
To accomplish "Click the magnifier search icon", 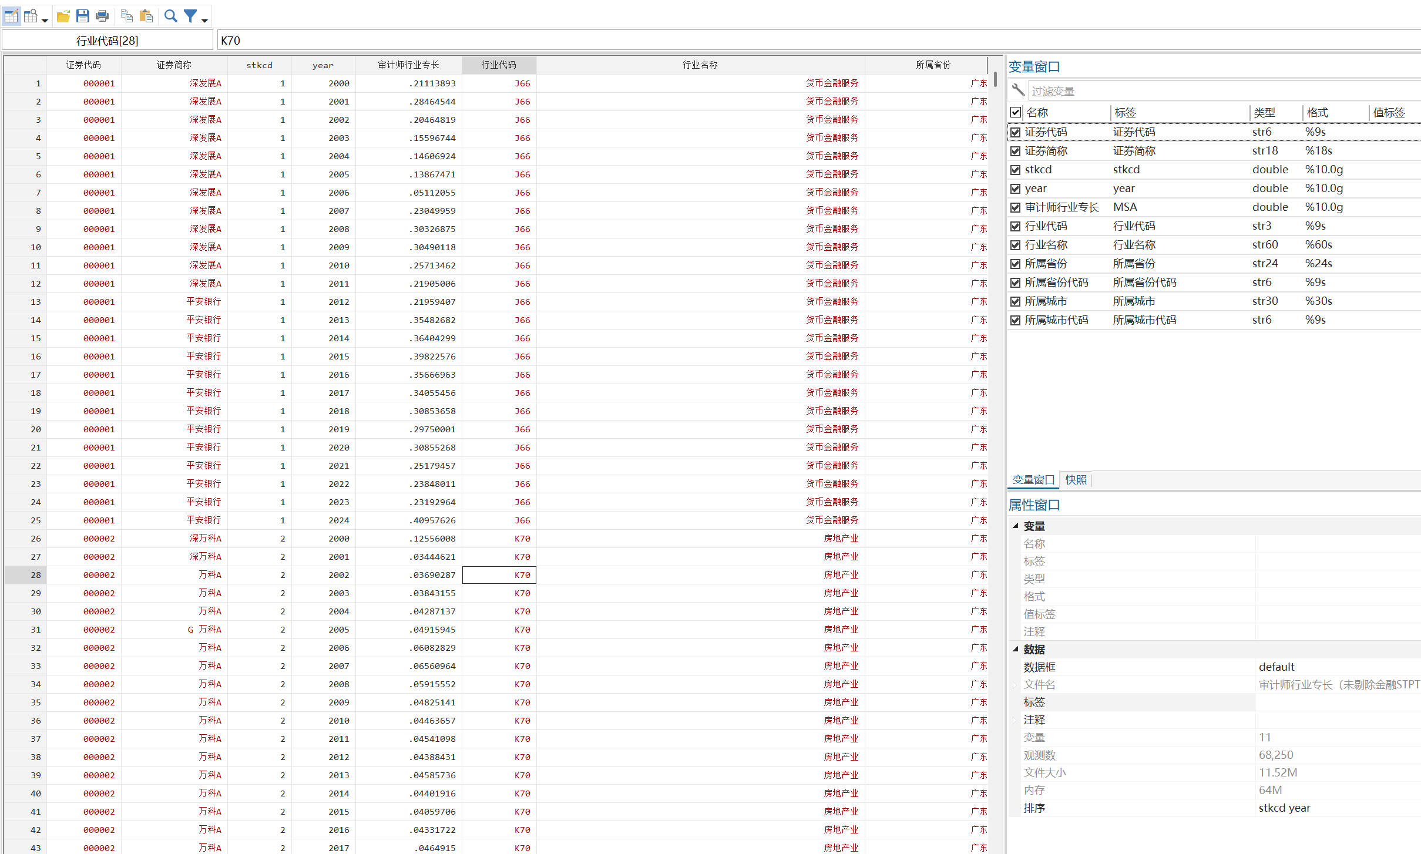I will (170, 16).
